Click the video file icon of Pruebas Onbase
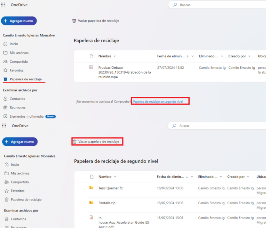 [91, 67]
